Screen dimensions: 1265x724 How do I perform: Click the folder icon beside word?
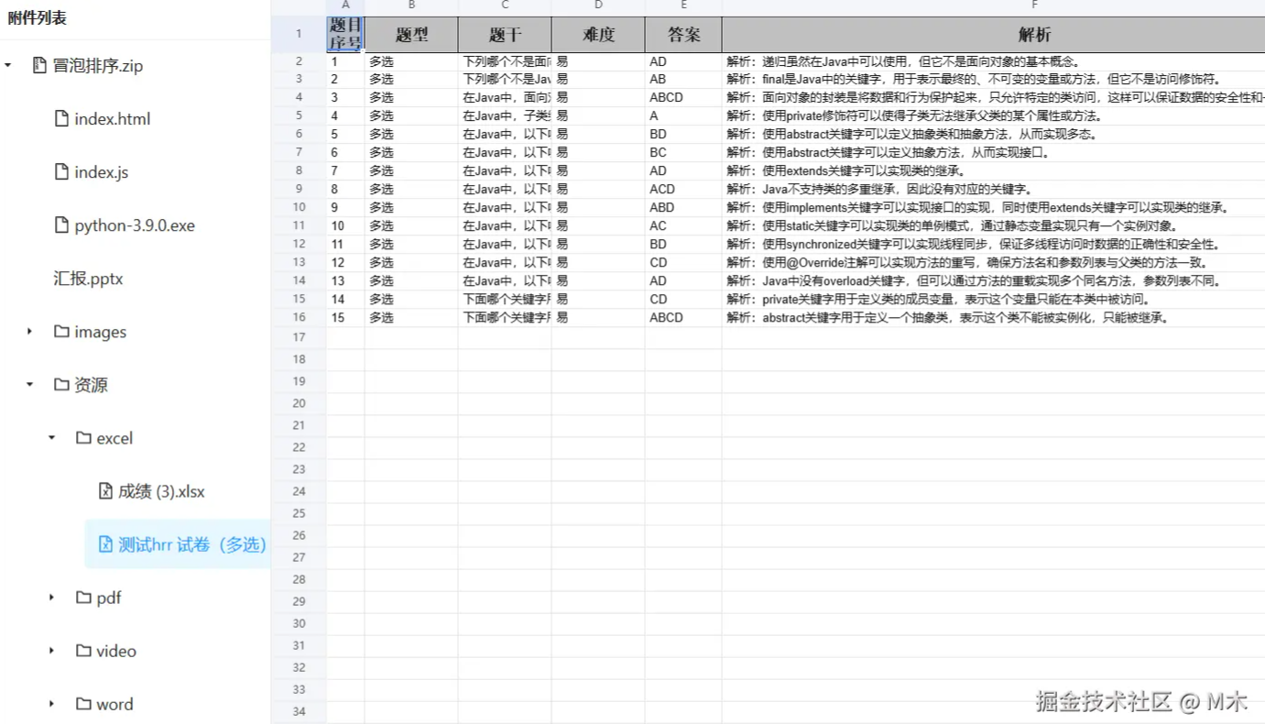(83, 704)
